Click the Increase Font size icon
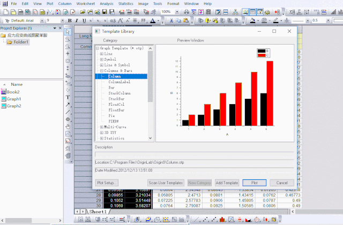 (120, 20)
